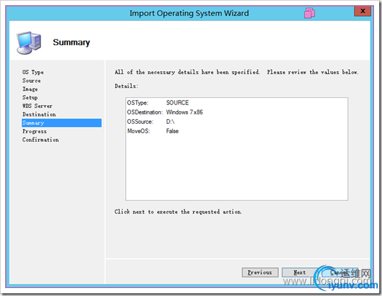
Task: Click the Previous button
Action: click(260, 273)
